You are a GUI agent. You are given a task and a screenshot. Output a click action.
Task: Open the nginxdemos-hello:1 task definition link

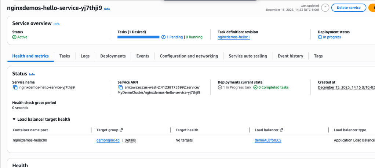(234, 37)
